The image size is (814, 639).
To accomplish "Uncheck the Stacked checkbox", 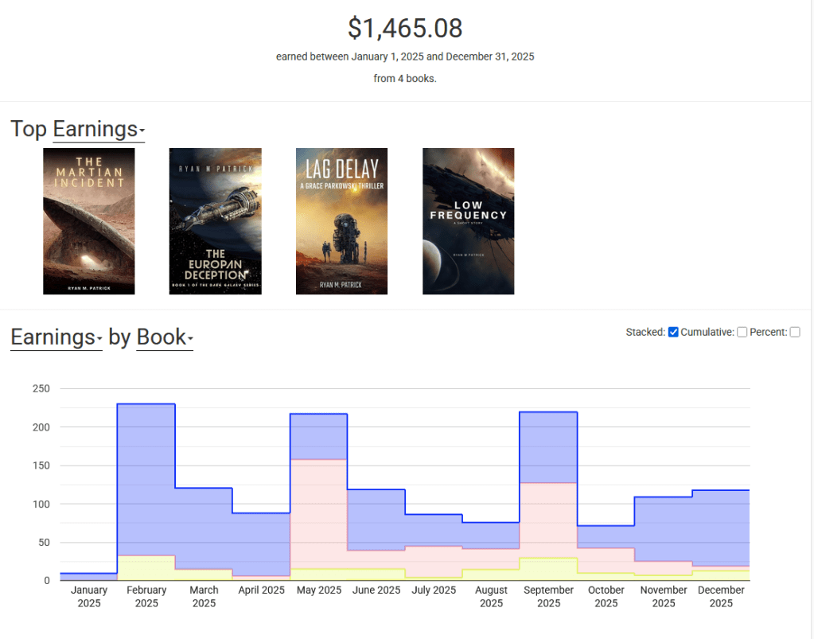I will 673,333.
